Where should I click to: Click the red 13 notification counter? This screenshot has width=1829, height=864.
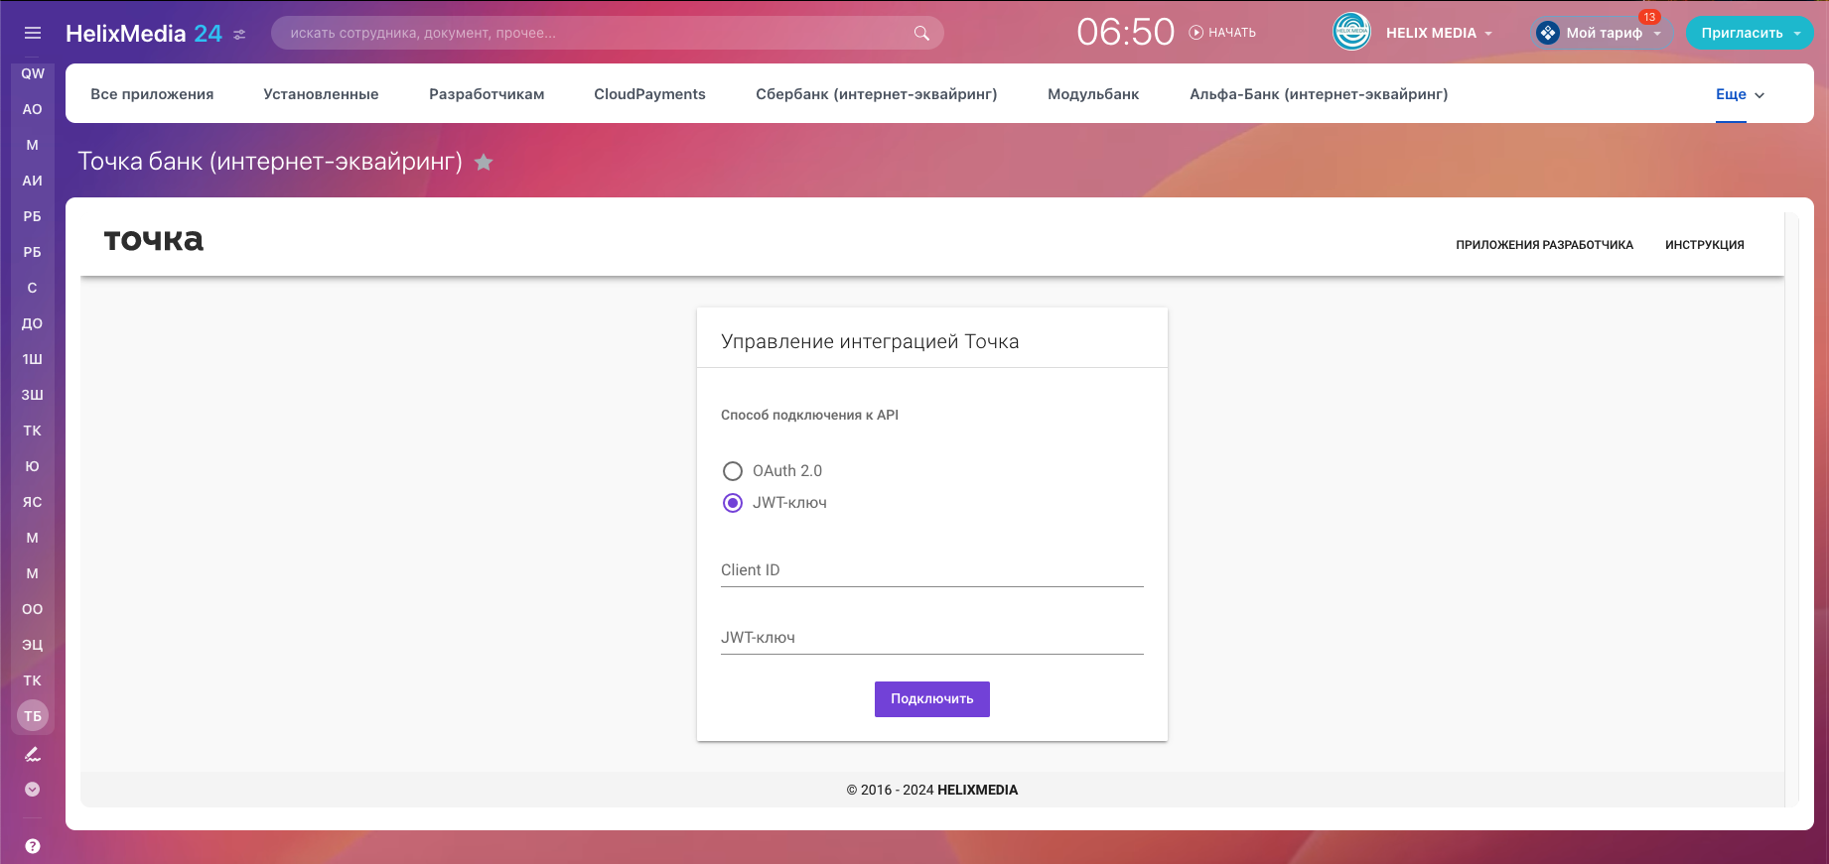(x=1649, y=17)
